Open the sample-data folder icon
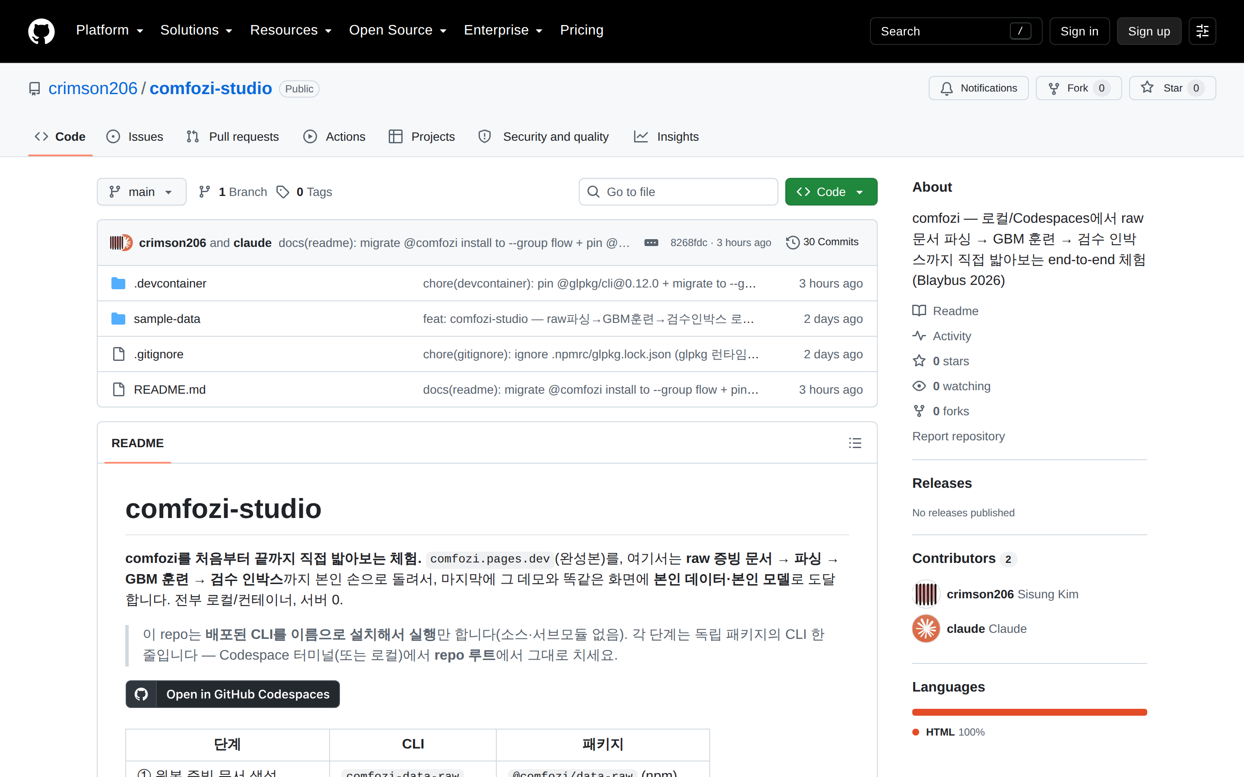Viewport: 1244px width, 777px height. [118, 319]
